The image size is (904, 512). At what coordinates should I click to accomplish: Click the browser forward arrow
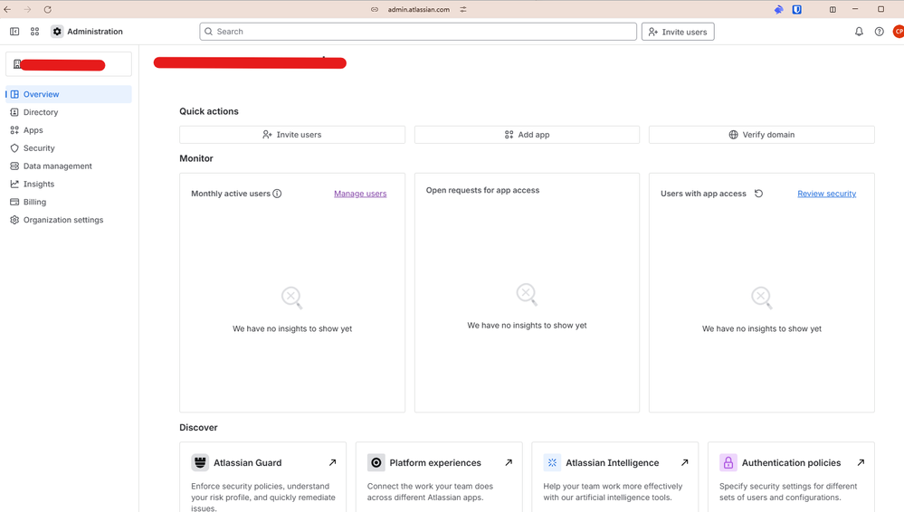coord(28,9)
